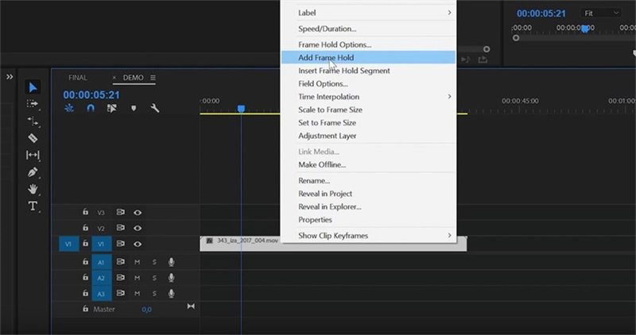Select the Type tool
636x335 pixels.
[x=33, y=206]
